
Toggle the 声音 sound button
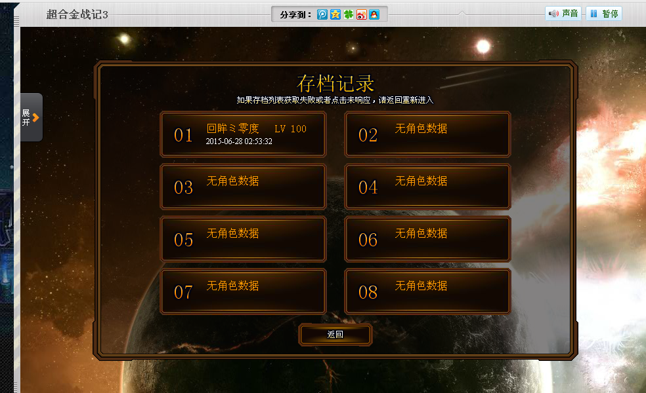coord(563,14)
